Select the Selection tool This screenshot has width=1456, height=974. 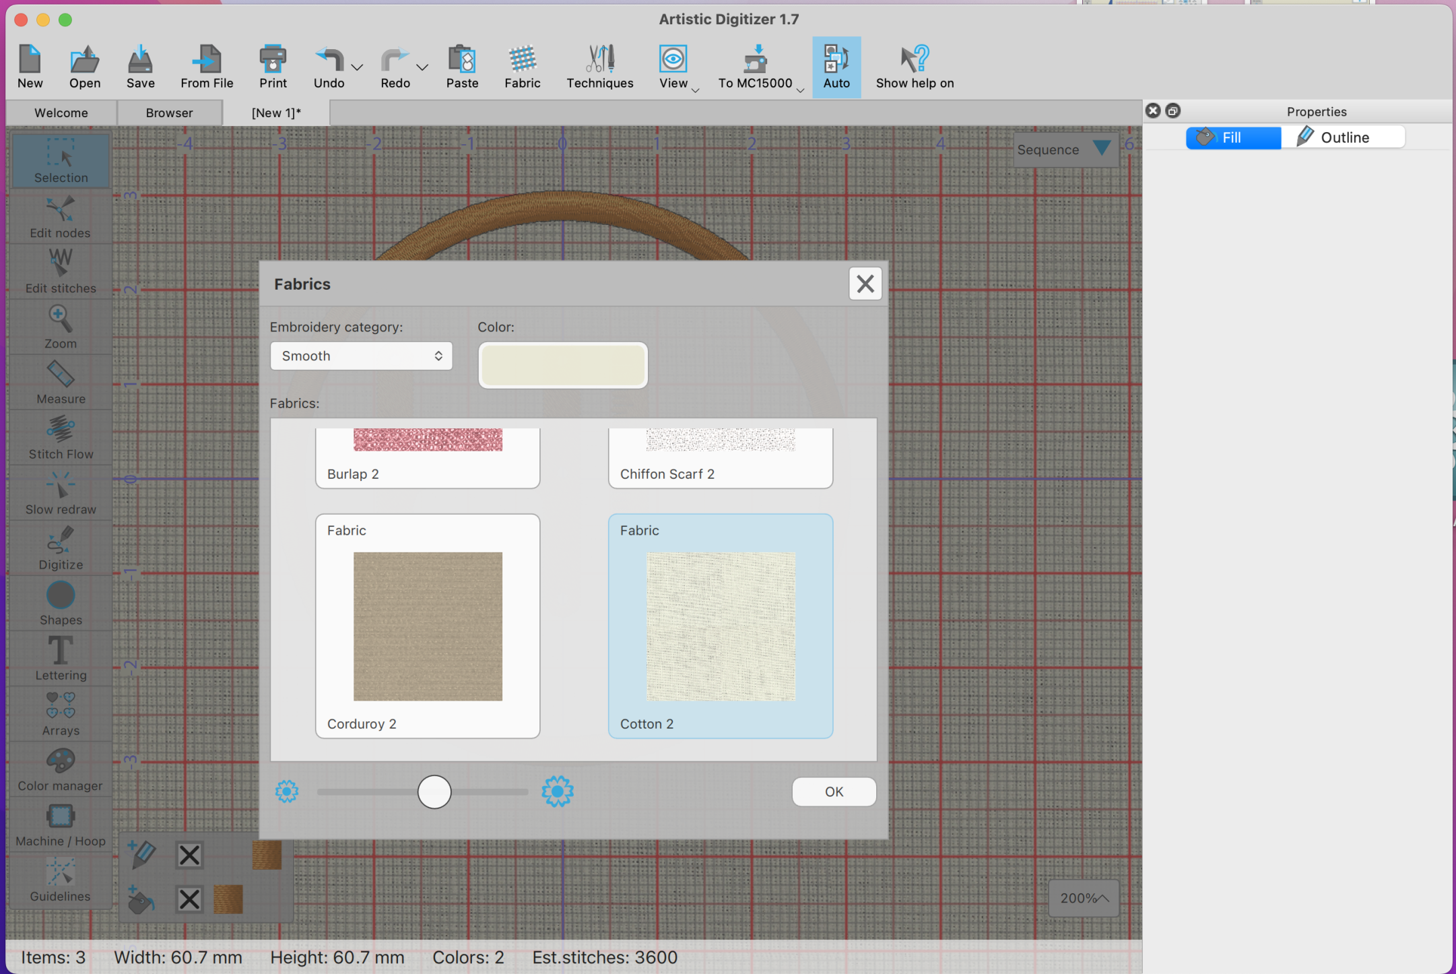[61, 160]
